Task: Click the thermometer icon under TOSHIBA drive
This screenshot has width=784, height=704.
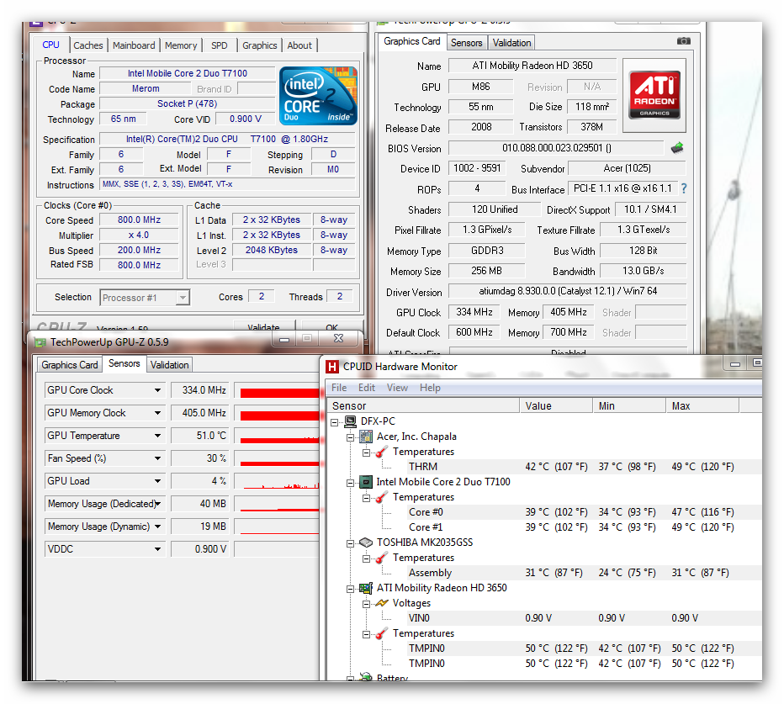Action: click(x=382, y=558)
